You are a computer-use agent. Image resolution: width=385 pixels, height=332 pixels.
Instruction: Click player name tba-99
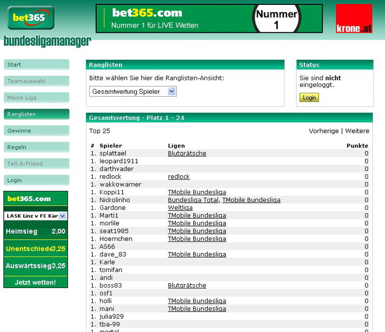(110, 324)
